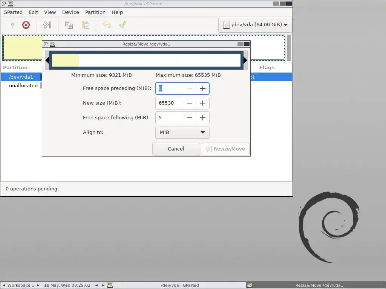The height and width of the screenshot is (289, 386).
Task: Click the yellow used-space area in resize bar
Action: [65, 60]
